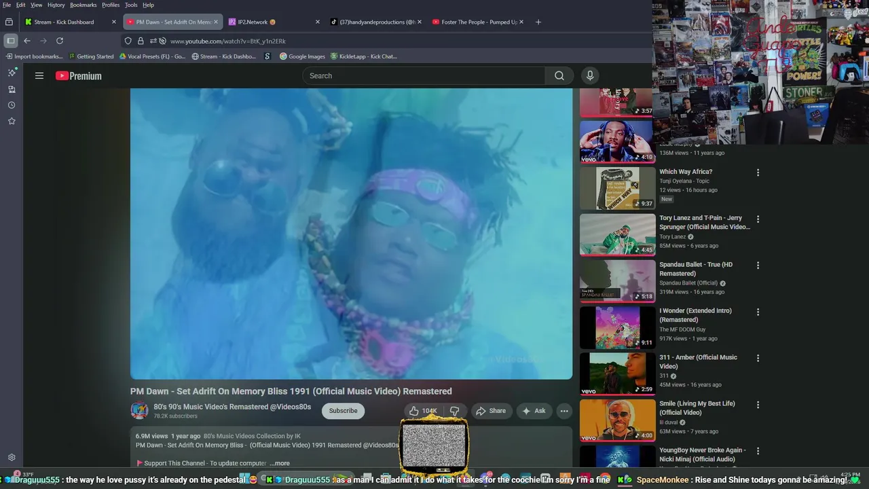The height and width of the screenshot is (489, 869).
Task: Open the YouTube hamburger guide menu
Action: [39, 76]
